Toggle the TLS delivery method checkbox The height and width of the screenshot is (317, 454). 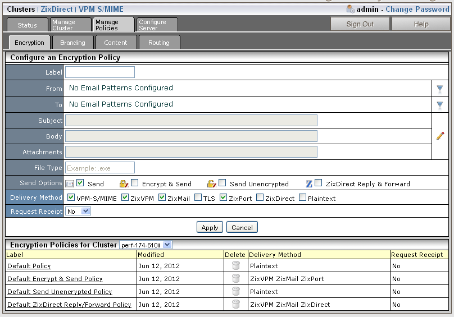tap(198, 197)
